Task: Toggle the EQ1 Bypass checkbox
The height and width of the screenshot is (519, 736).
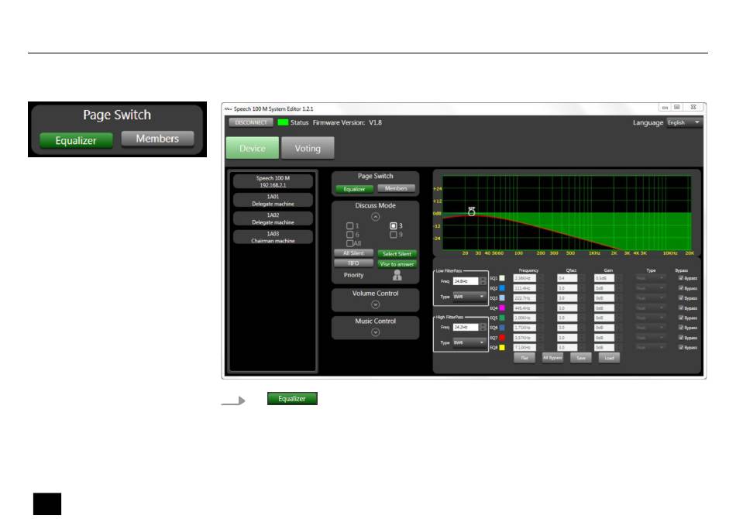Action: click(681, 278)
